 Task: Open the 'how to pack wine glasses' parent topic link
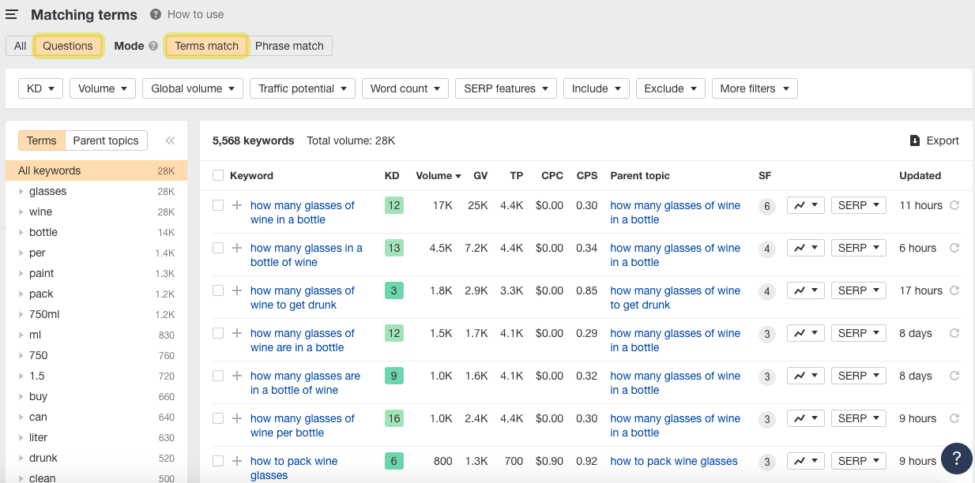click(673, 460)
